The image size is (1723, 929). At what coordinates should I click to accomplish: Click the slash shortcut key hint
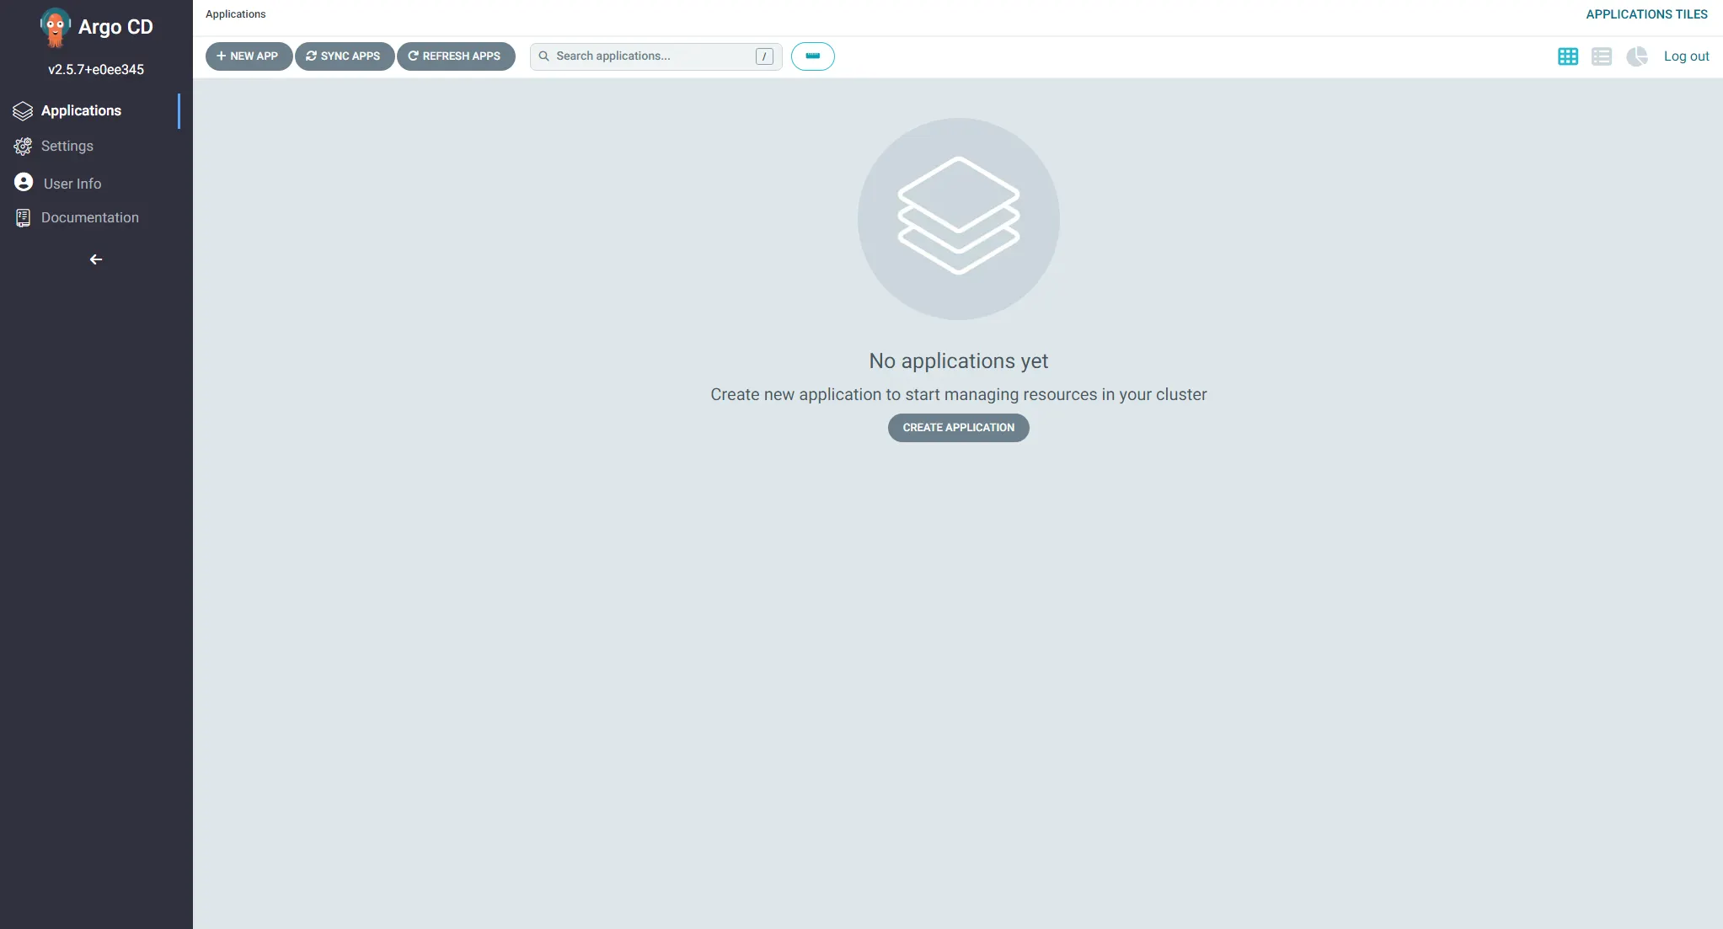pos(764,56)
